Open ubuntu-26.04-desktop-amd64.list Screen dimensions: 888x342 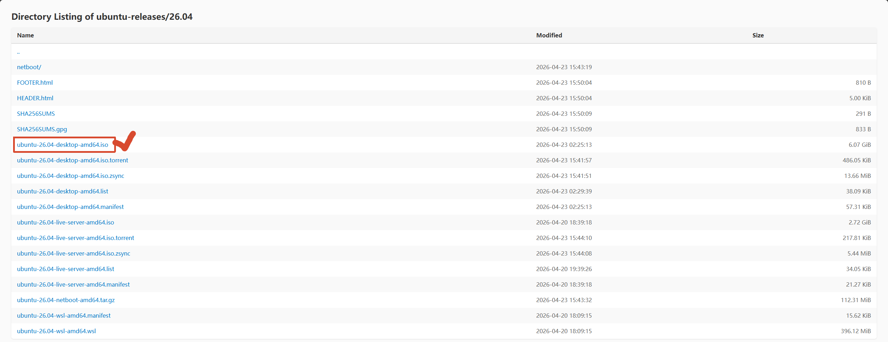tap(63, 191)
